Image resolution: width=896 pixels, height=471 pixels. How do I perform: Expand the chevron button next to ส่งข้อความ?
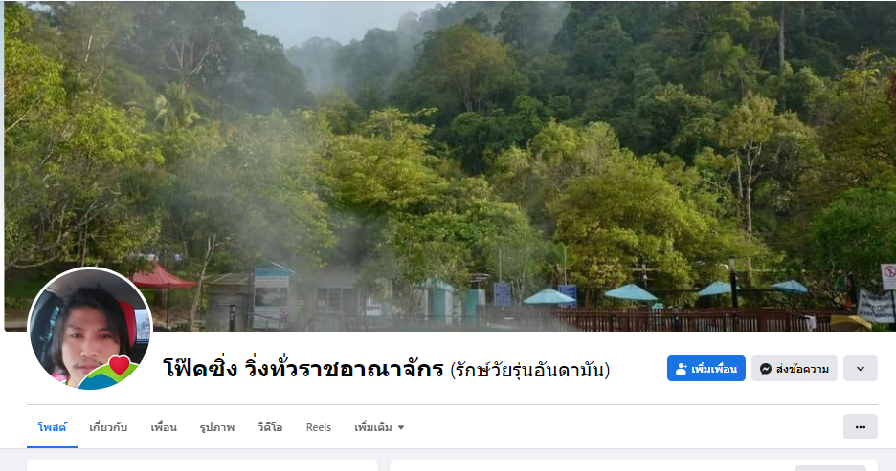[860, 369]
